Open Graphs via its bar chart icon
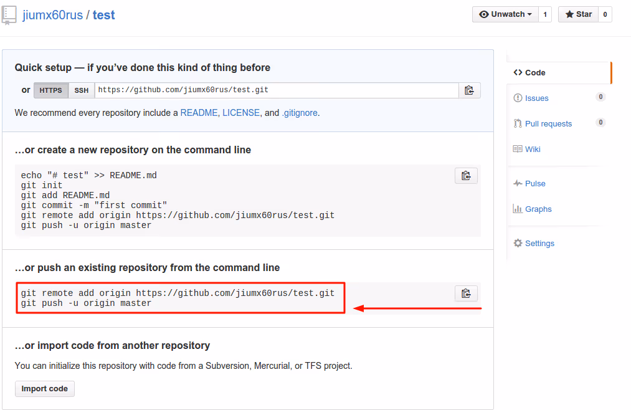Image resolution: width=631 pixels, height=410 pixels. click(x=518, y=209)
